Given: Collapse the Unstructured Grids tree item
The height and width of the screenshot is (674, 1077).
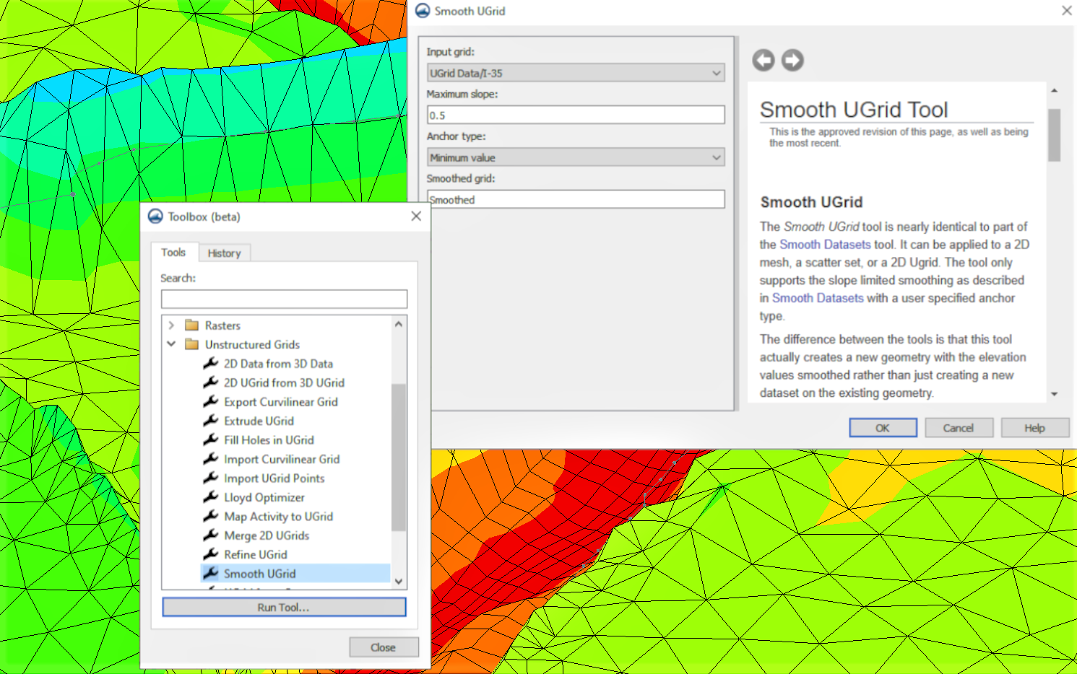Looking at the screenshot, I should coord(171,344).
